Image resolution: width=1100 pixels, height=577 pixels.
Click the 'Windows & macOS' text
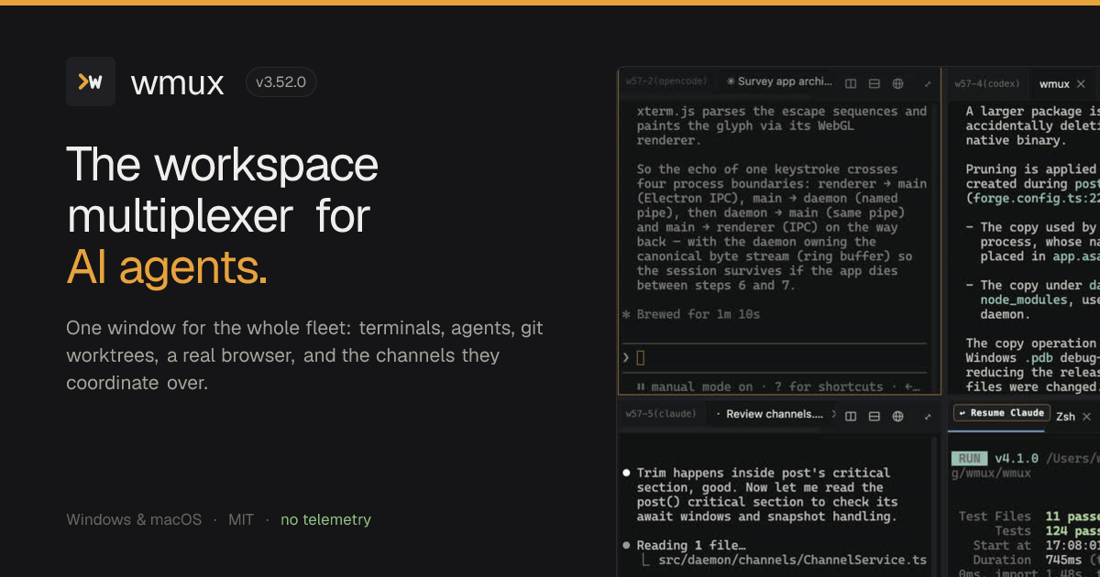click(x=134, y=519)
